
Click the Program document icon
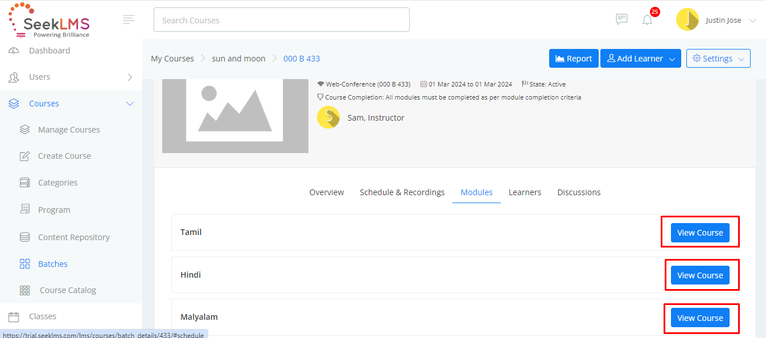(24, 209)
